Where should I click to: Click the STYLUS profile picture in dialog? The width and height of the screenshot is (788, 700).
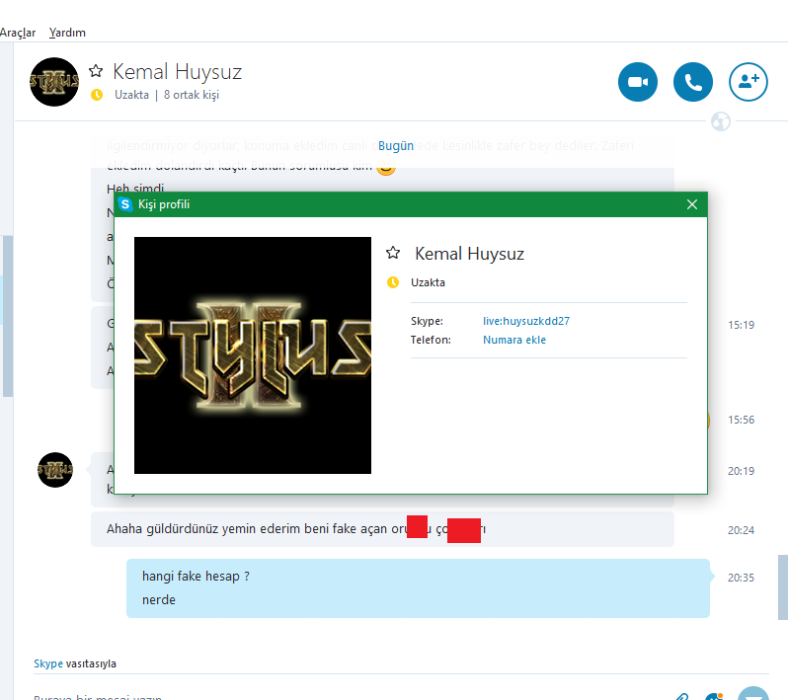coord(253,355)
